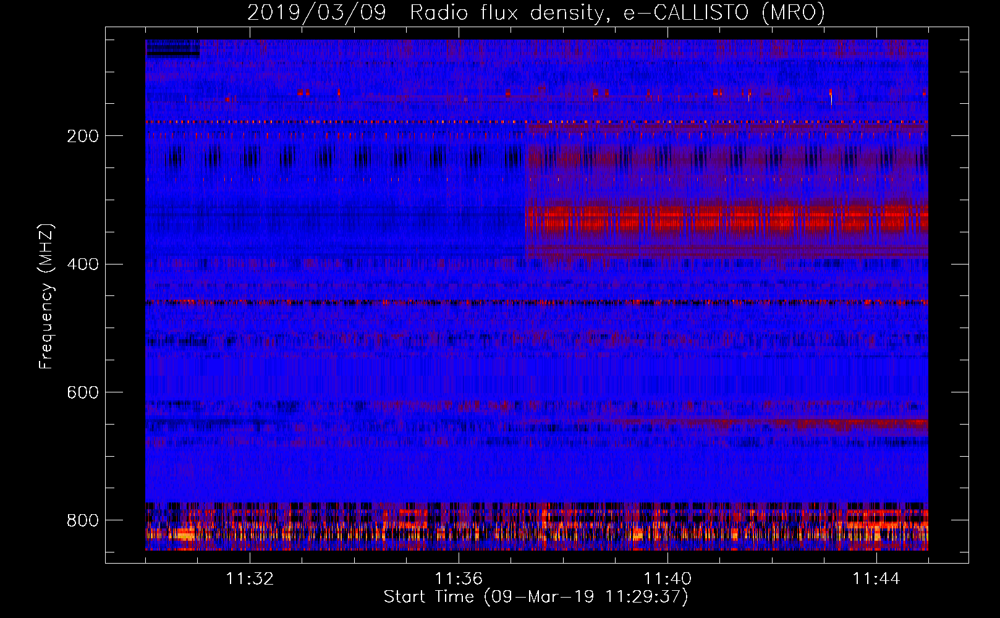Click the plot title '2019/03/09 Radio flux density'

[x=536, y=12]
